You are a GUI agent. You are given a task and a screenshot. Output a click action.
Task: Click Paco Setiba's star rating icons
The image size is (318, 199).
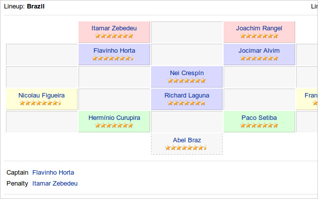tap(259, 125)
